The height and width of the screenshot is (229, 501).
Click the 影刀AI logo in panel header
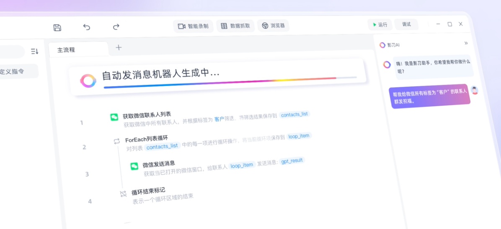pos(382,45)
